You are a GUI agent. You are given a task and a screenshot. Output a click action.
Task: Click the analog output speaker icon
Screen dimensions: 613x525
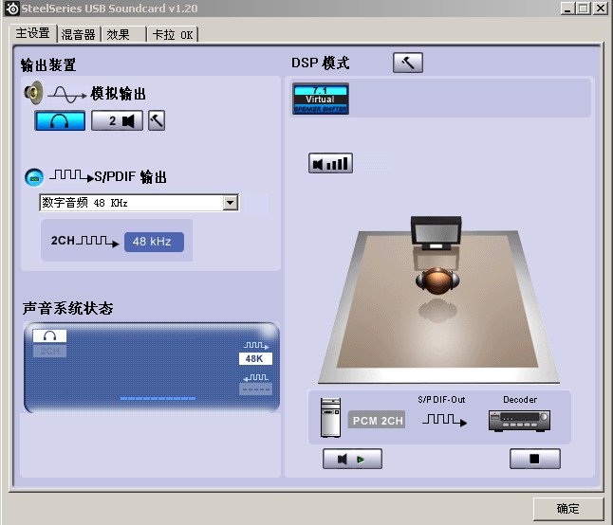(34, 93)
